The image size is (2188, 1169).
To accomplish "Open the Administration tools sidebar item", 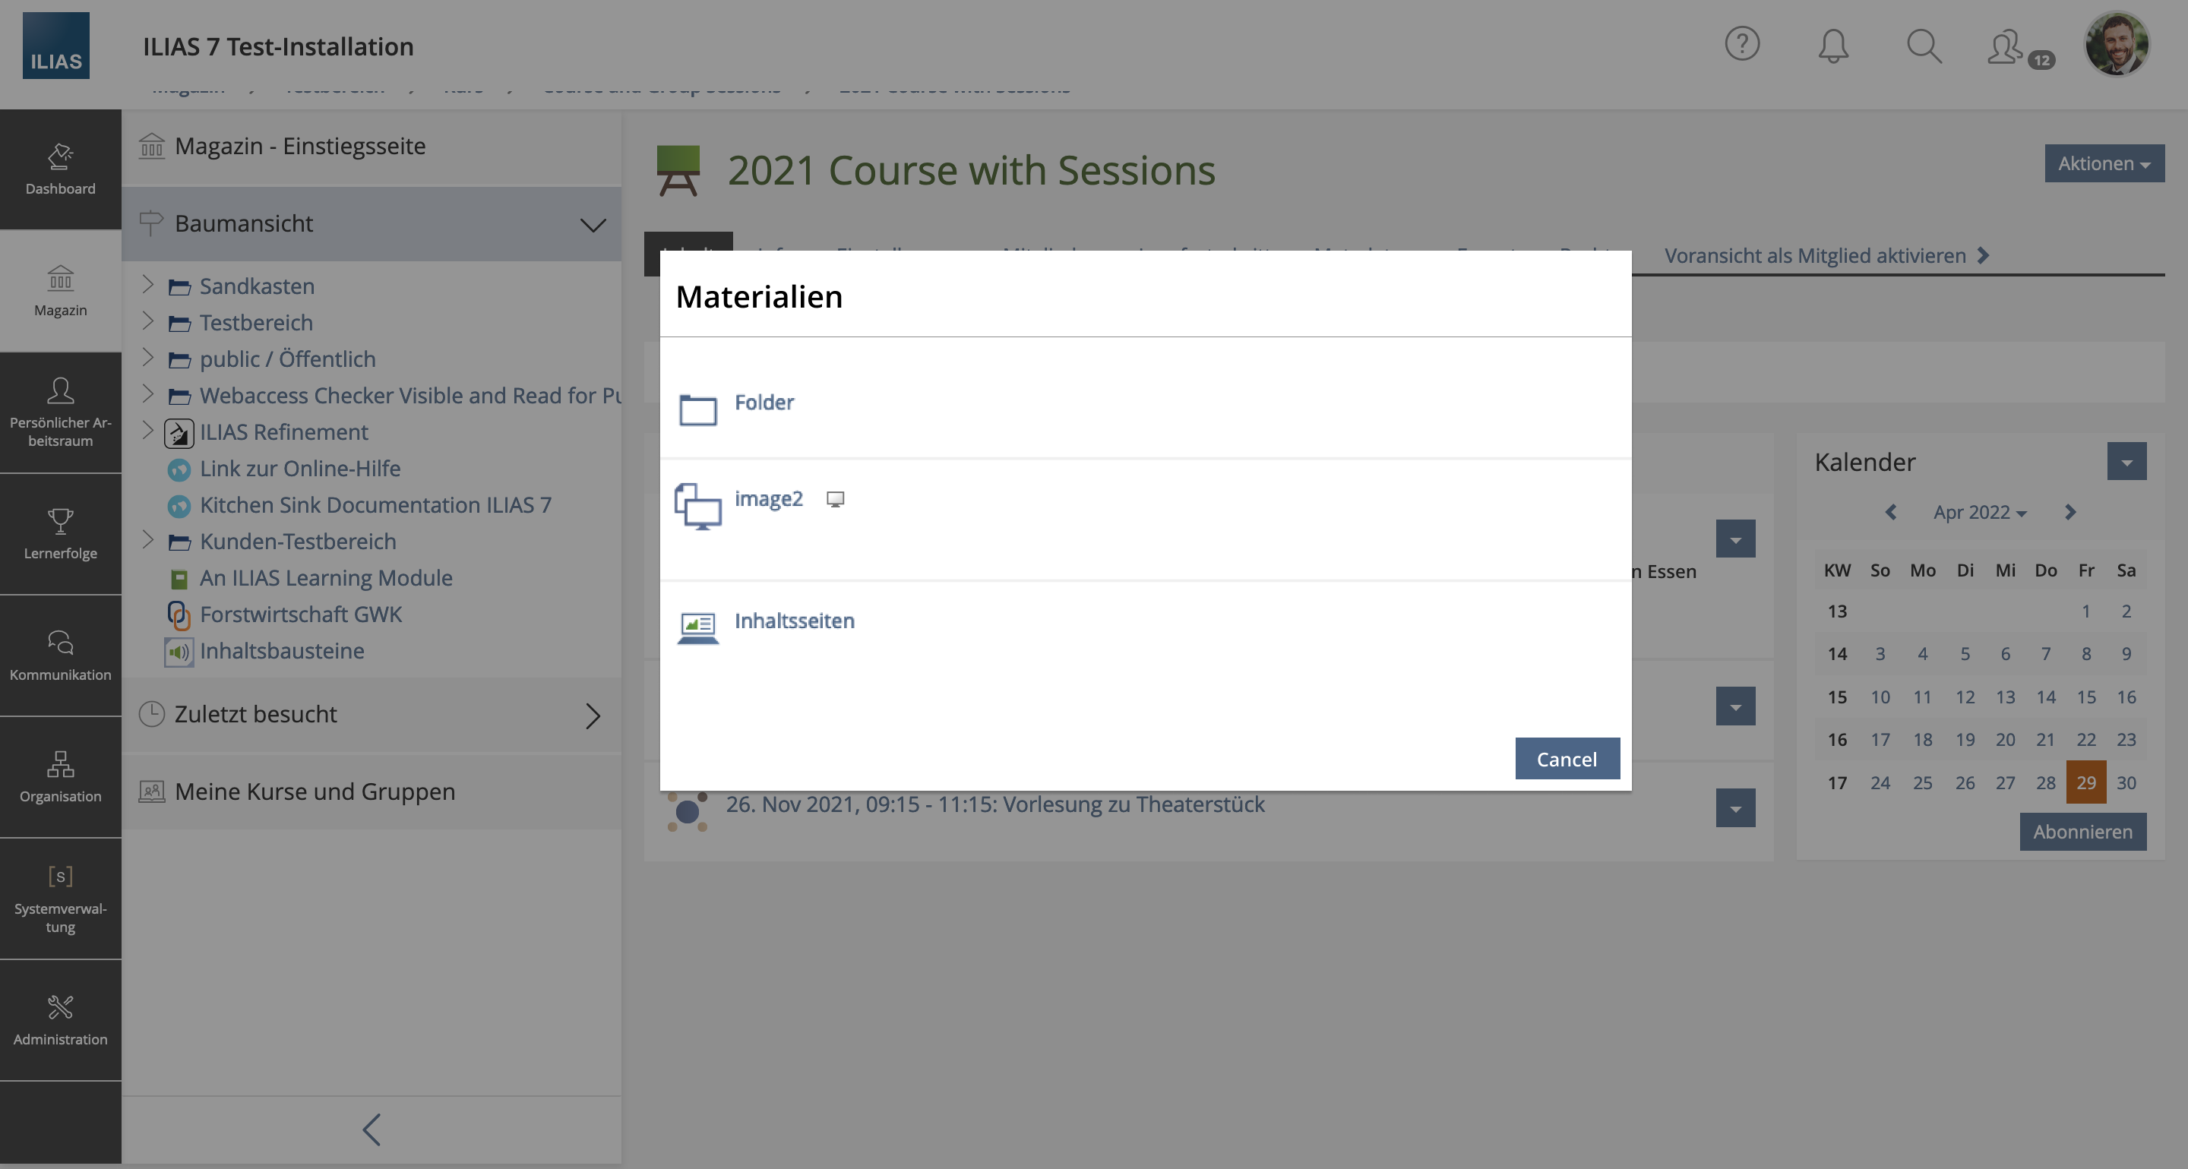I will pos(60,1019).
